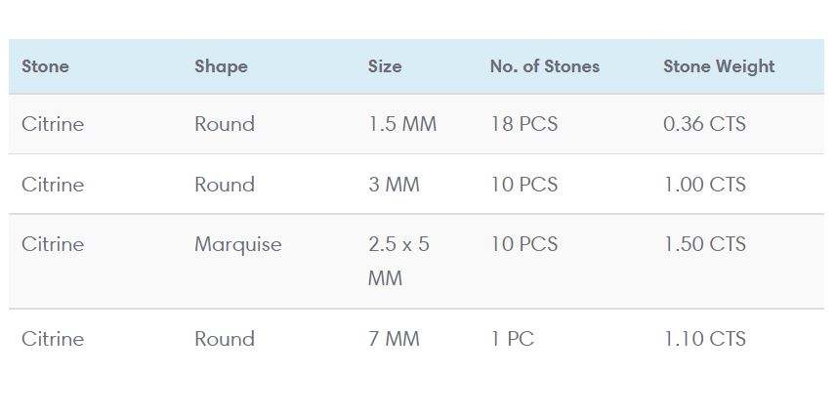The width and height of the screenshot is (836, 420).
Task: Select the 7 MM size cell
Action: 394,339
